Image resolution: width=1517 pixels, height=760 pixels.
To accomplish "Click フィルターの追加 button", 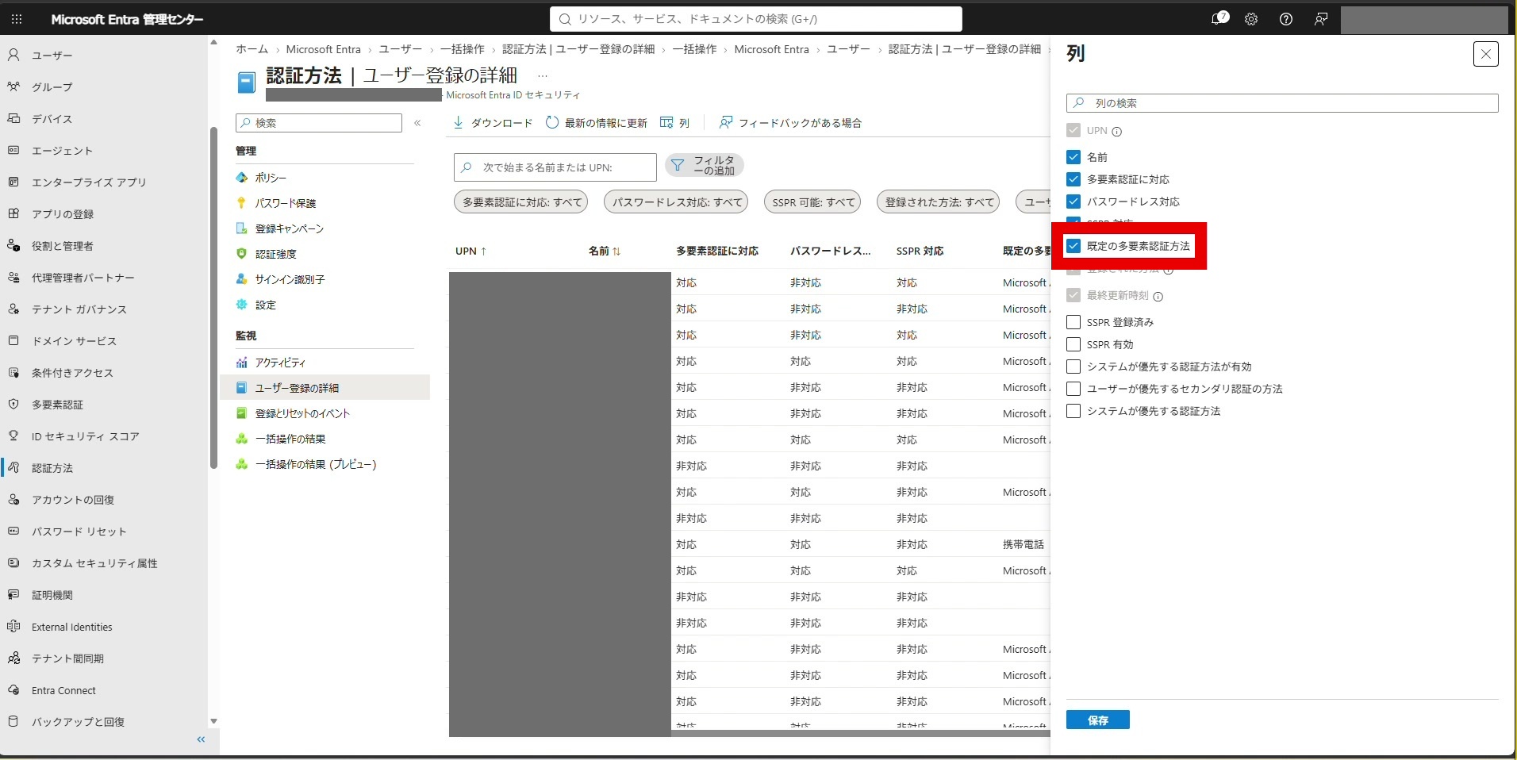I will coord(704,166).
